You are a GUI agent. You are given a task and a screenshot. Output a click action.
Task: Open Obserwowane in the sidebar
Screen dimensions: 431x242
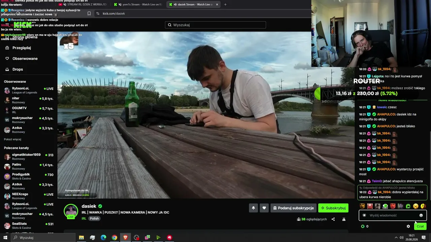(25, 58)
